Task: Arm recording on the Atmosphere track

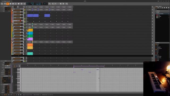Action: [x=20, y=15]
